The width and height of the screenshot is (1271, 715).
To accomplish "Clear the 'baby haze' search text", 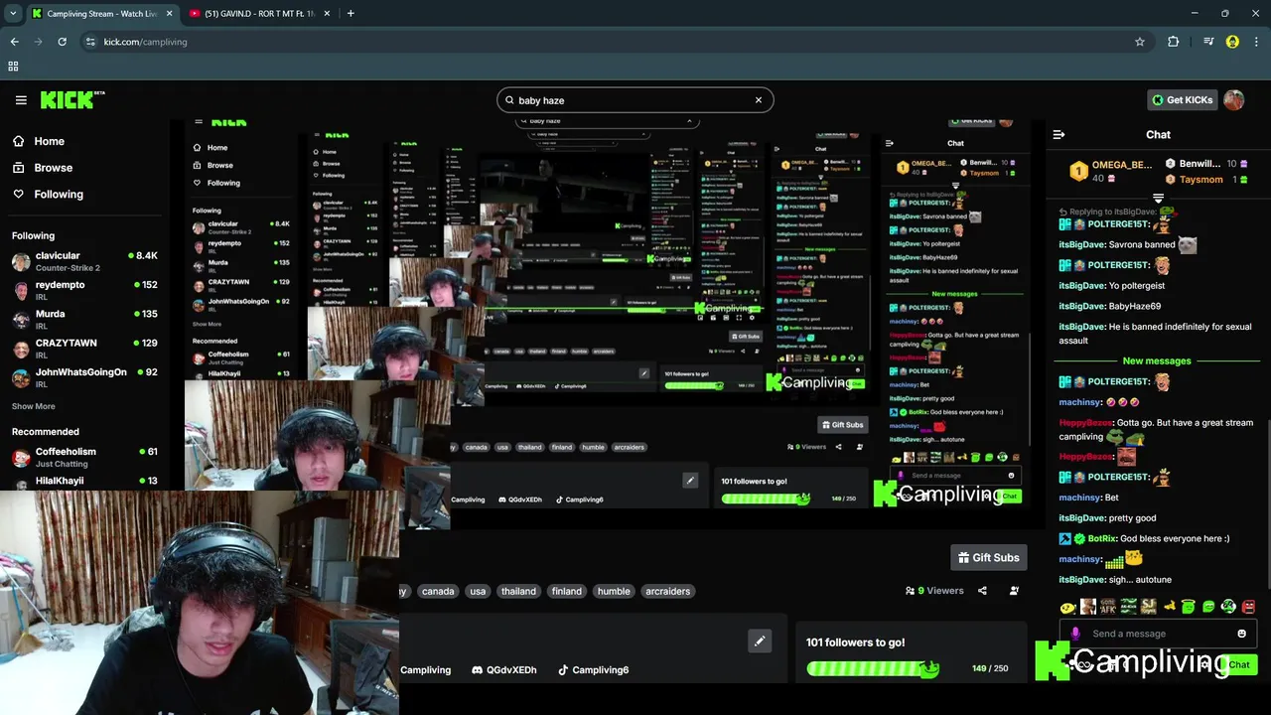I will pyautogui.click(x=759, y=99).
